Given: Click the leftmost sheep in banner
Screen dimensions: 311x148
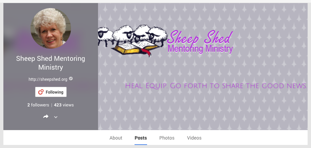Looking at the screenshot, I should 104,36.
